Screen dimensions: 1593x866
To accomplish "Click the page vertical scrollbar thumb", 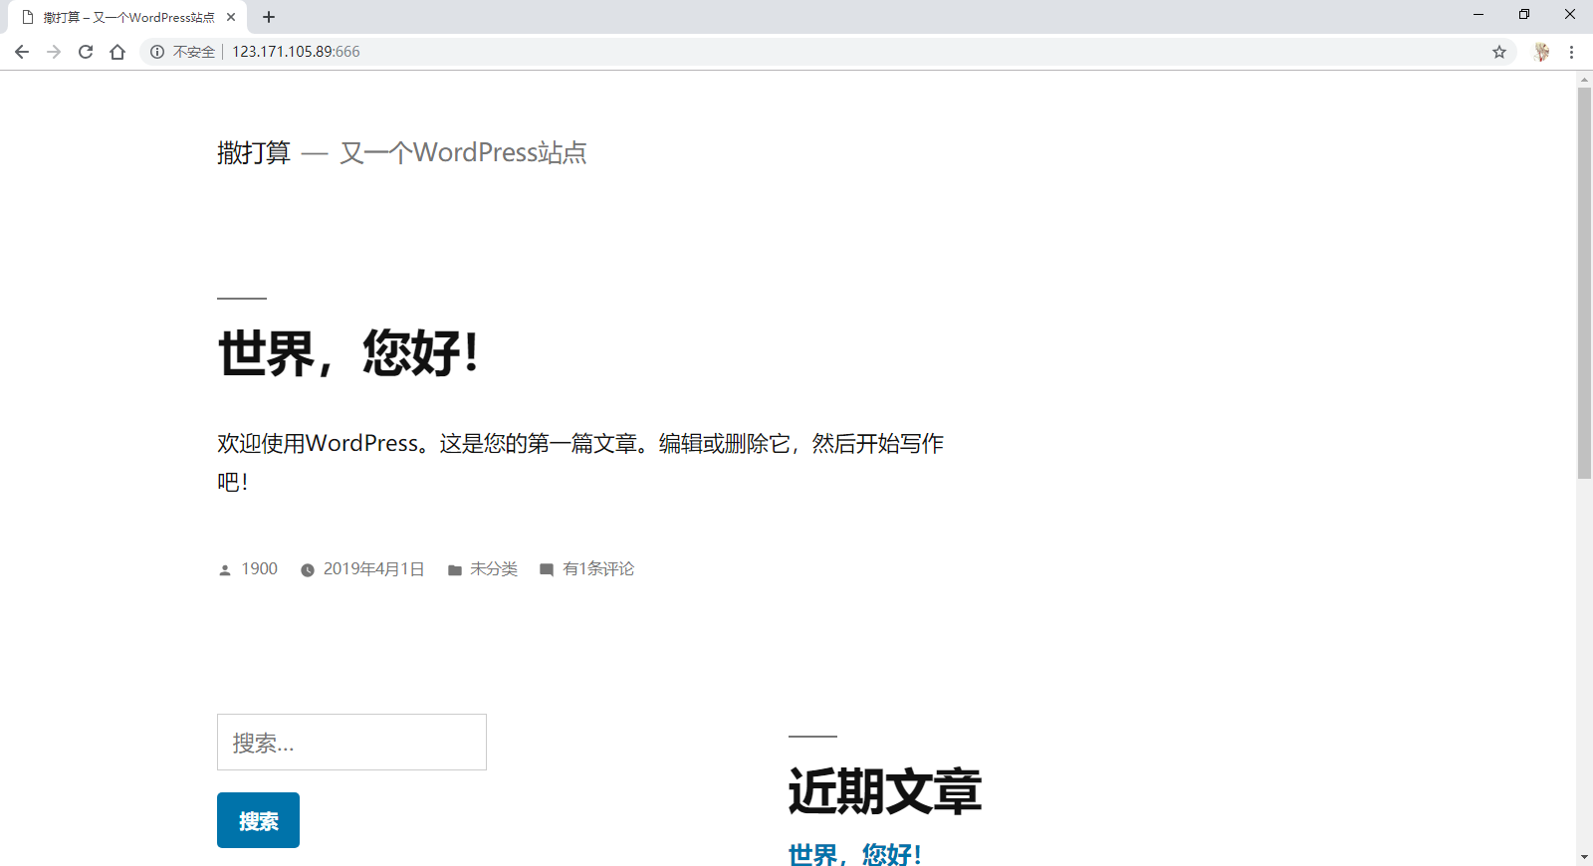I will [1584, 284].
